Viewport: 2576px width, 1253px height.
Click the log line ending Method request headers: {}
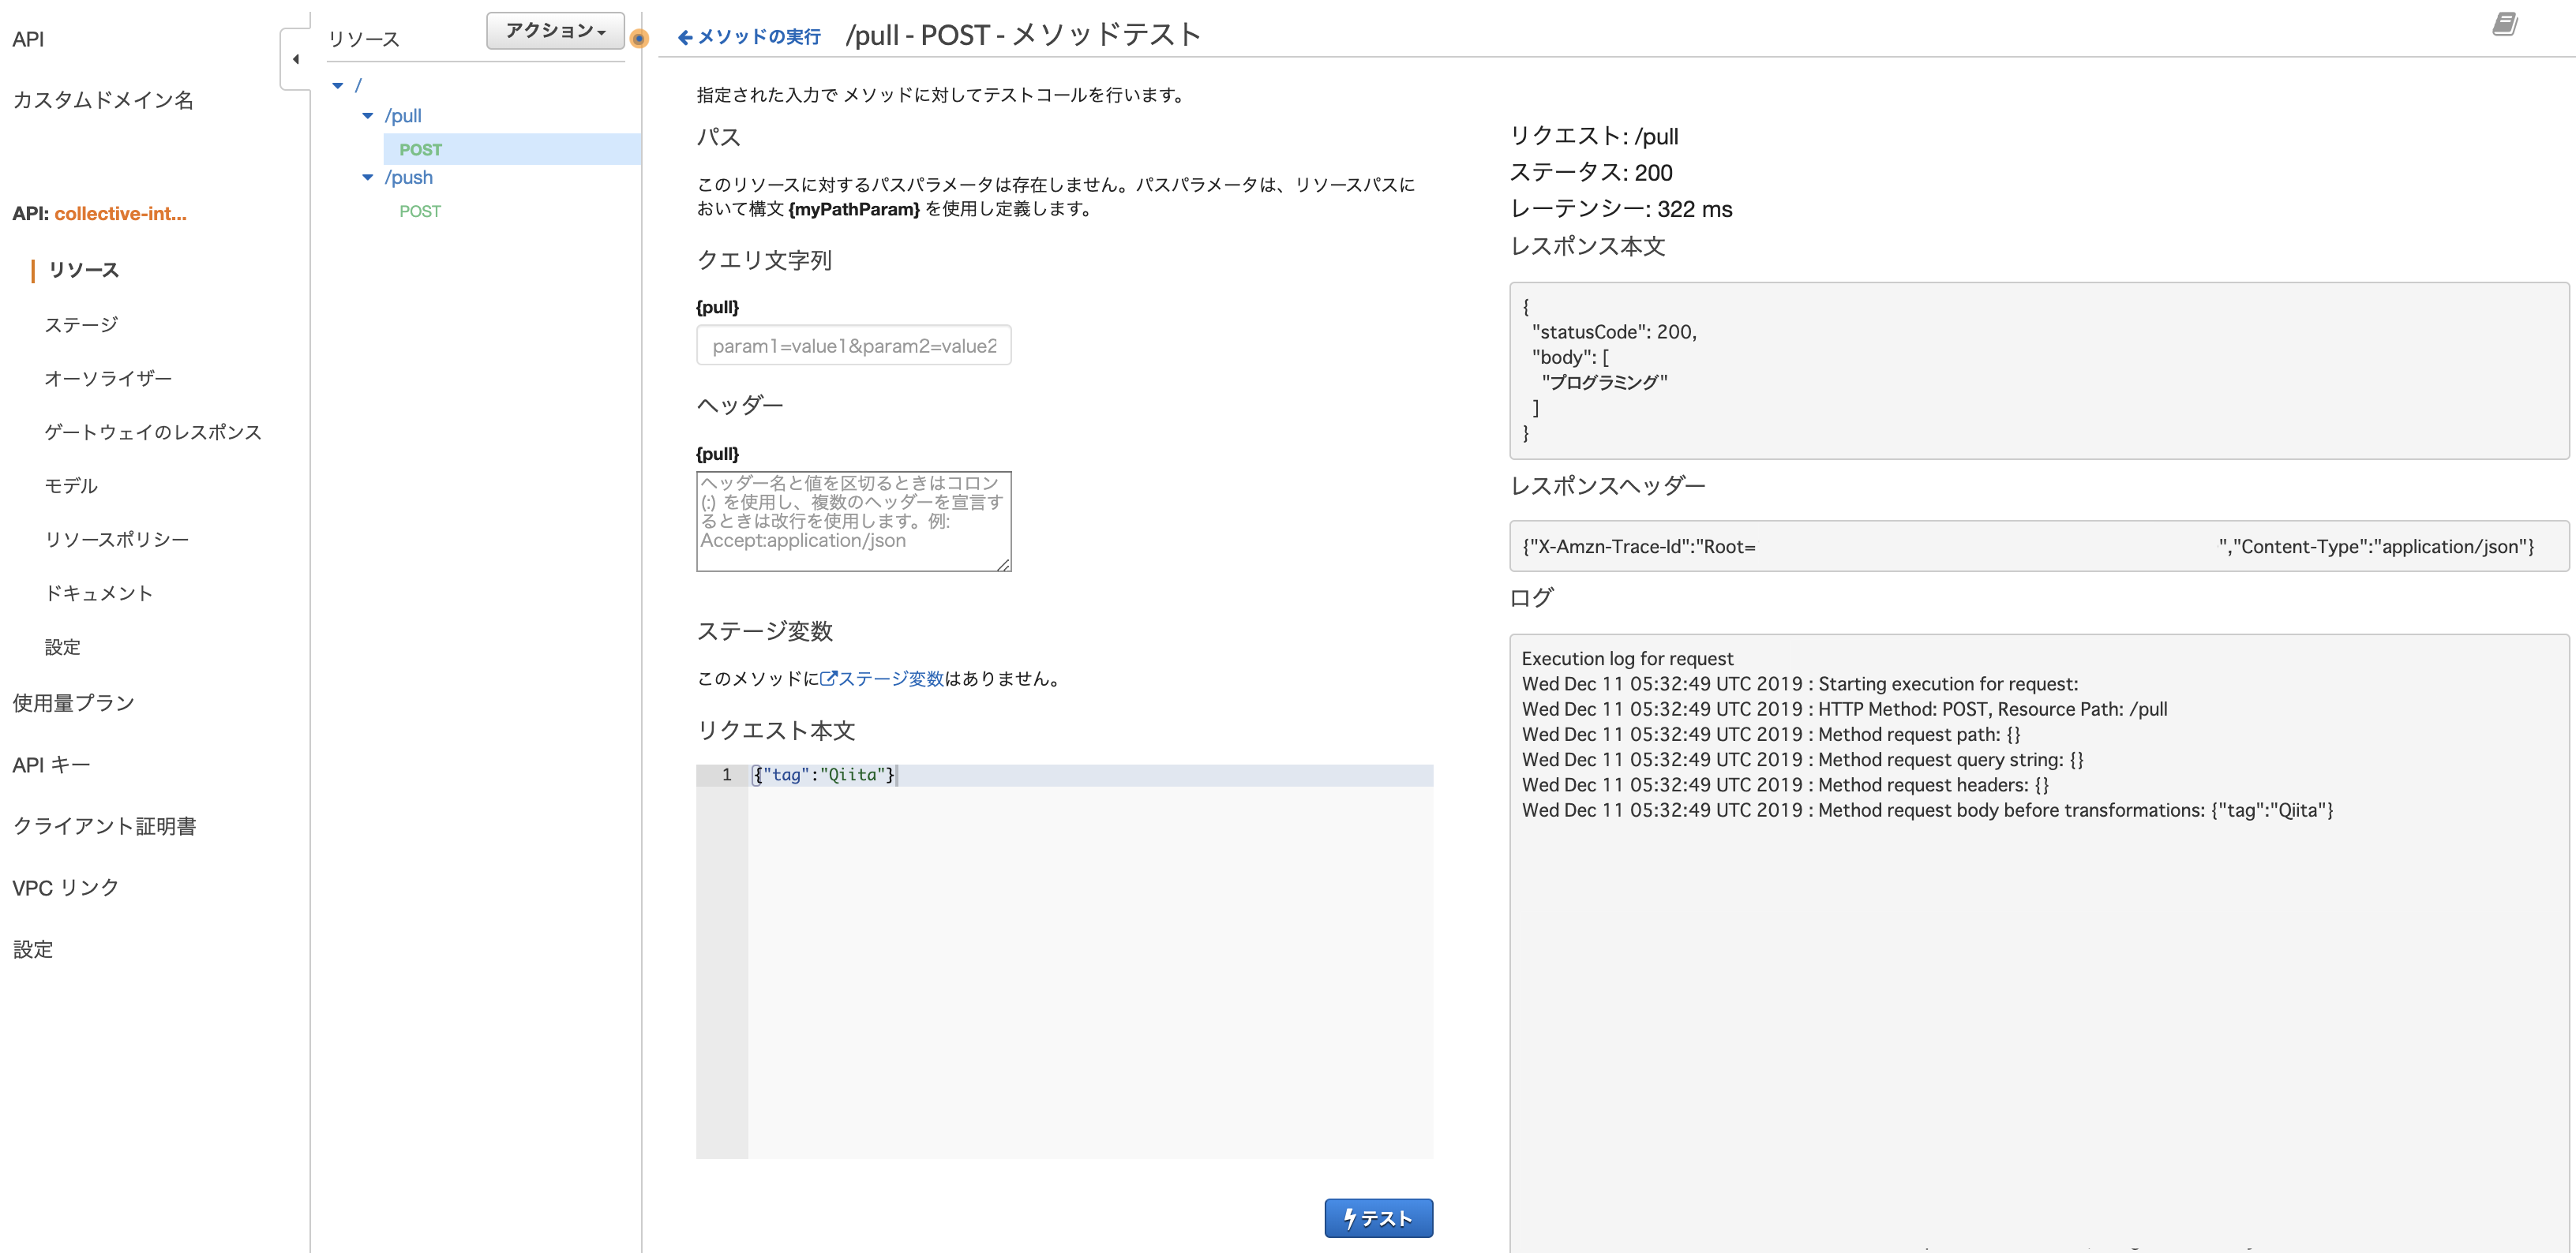point(1785,785)
